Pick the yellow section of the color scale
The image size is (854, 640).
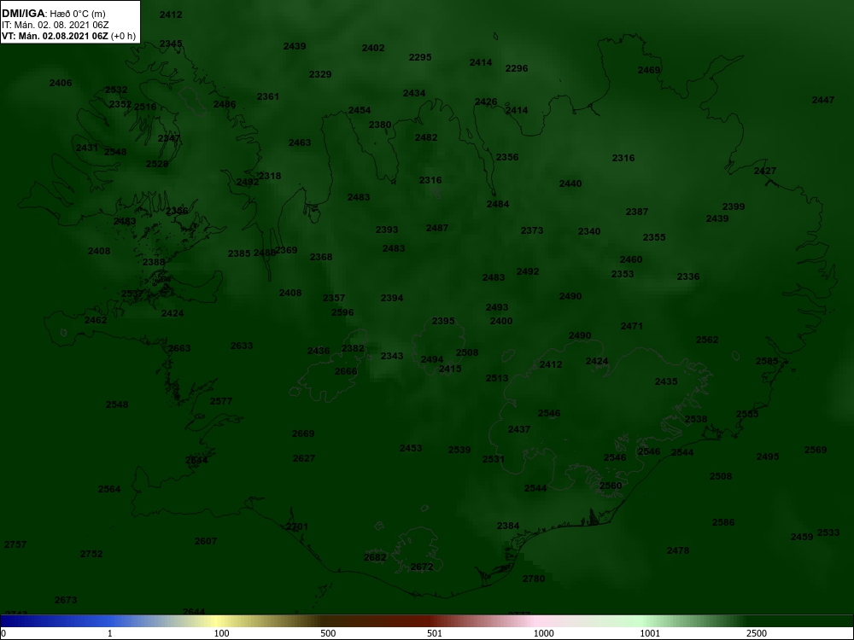[x=218, y=621]
